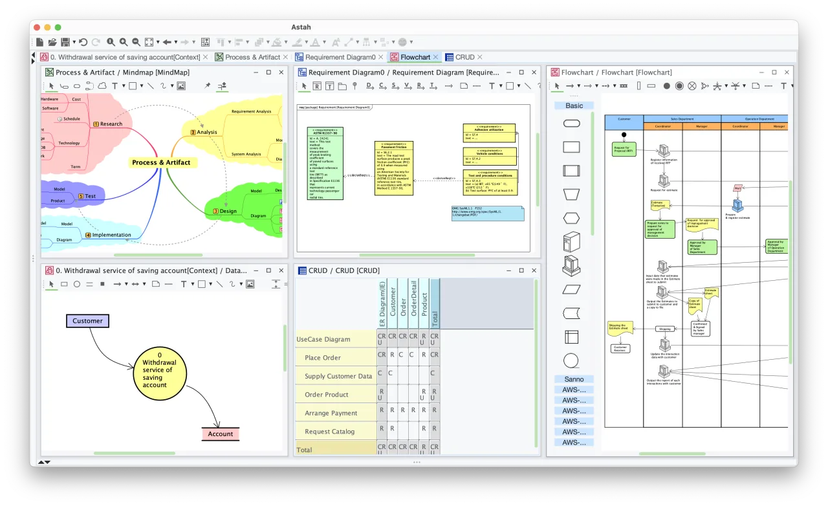Image resolution: width=828 pixels, height=506 pixels.
Task: Open the Rectangle dropdown in Mindmap toolbar
Action: coord(140,85)
